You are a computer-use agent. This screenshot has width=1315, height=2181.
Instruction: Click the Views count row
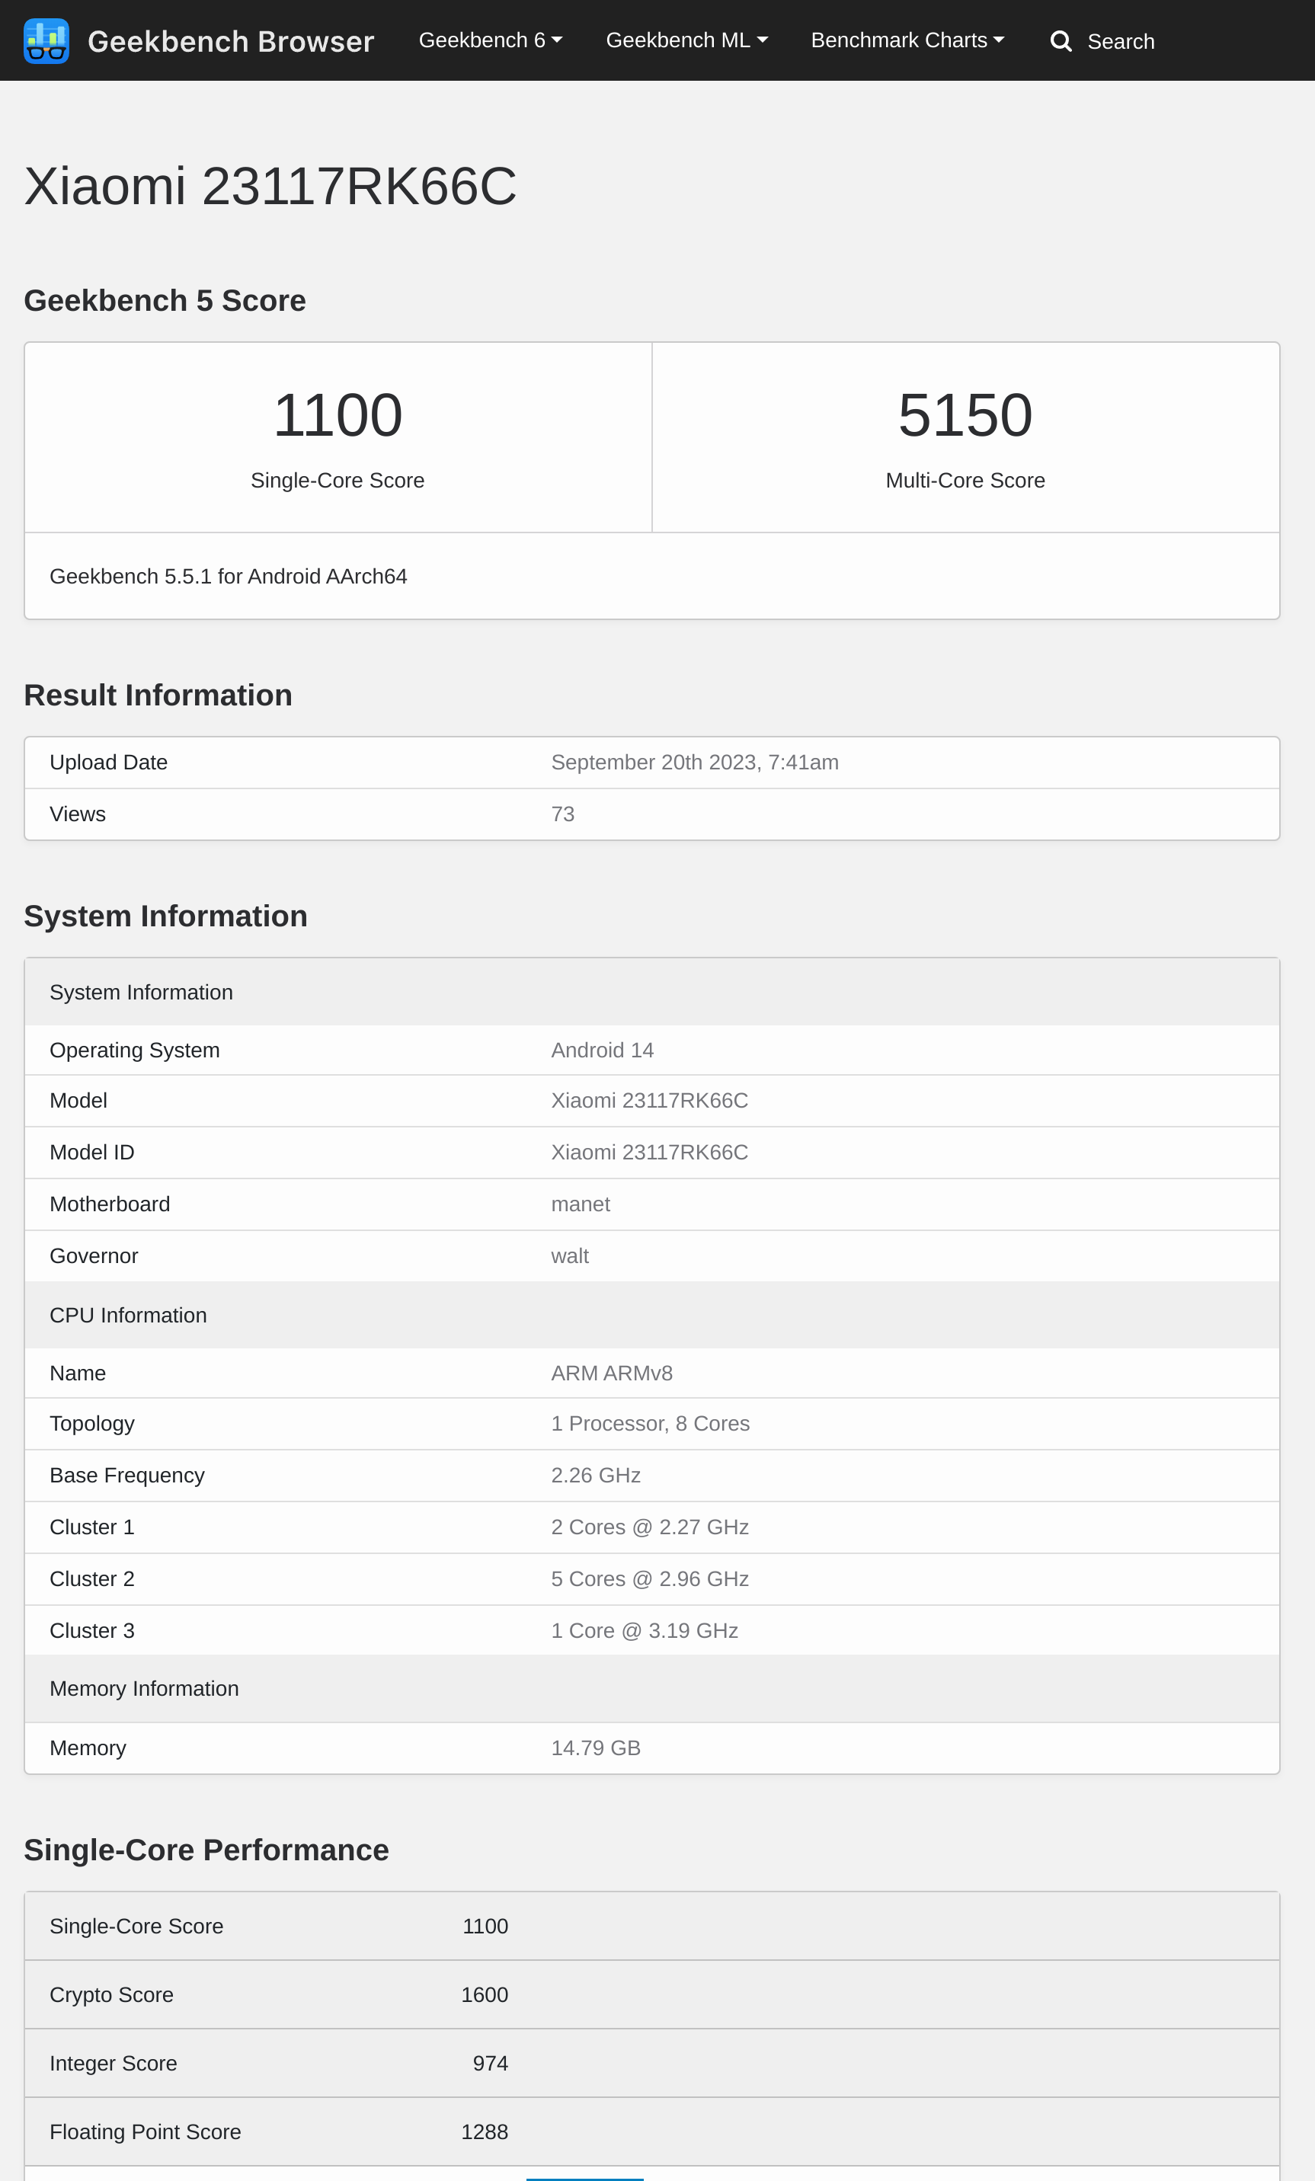coord(651,814)
